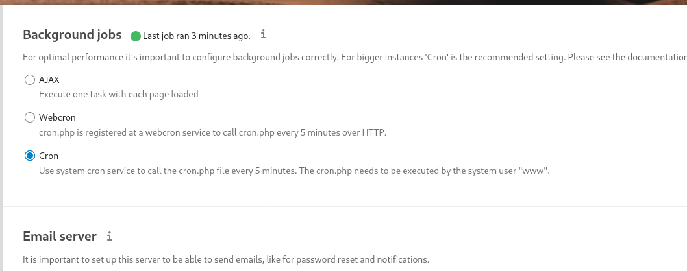This screenshot has width=687, height=271.
Task: Click the selected Cron radio button
Action: pos(29,156)
